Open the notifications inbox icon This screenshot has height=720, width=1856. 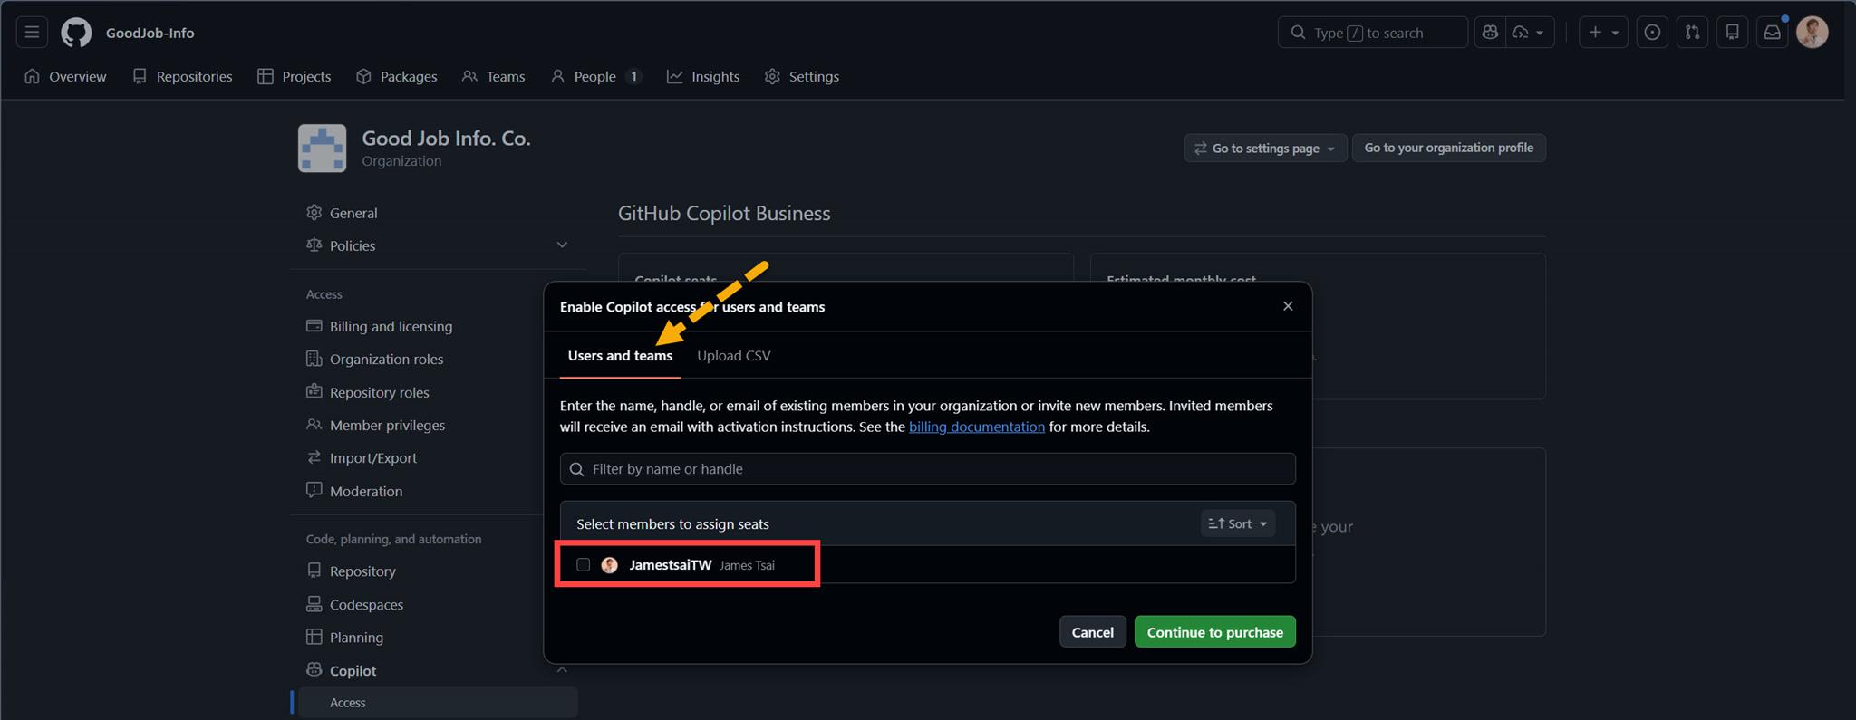click(x=1772, y=33)
